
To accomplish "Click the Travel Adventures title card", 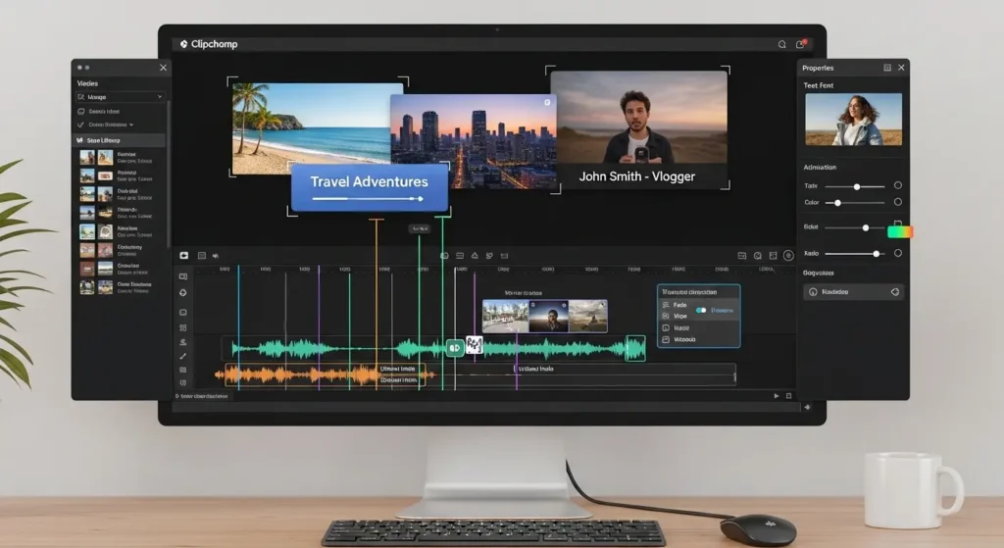I will click(x=369, y=186).
